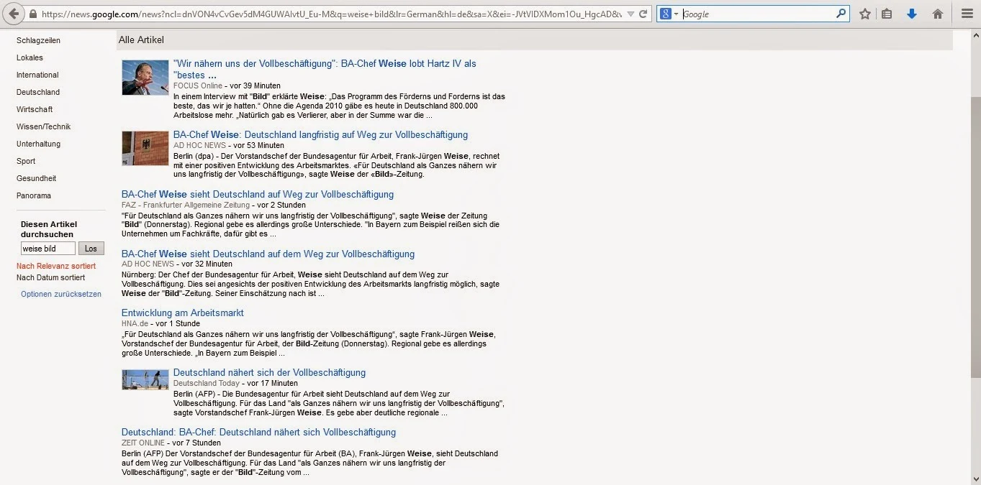The image size is (981, 485).
Task: Click the magnifier icon in search box
Action: [x=841, y=14]
